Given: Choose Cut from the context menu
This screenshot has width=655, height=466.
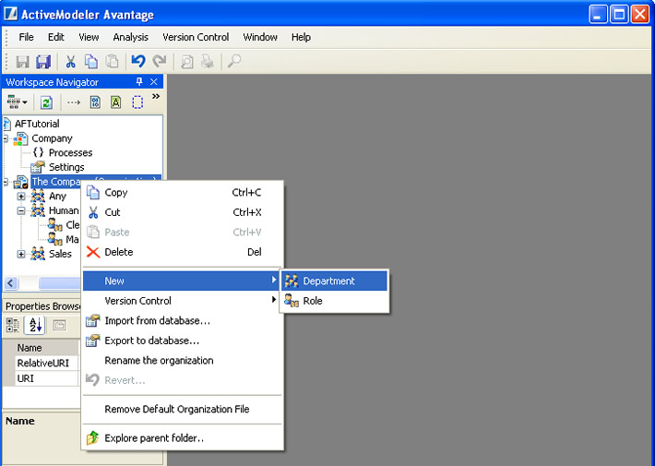Looking at the screenshot, I should [x=182, y=212].
